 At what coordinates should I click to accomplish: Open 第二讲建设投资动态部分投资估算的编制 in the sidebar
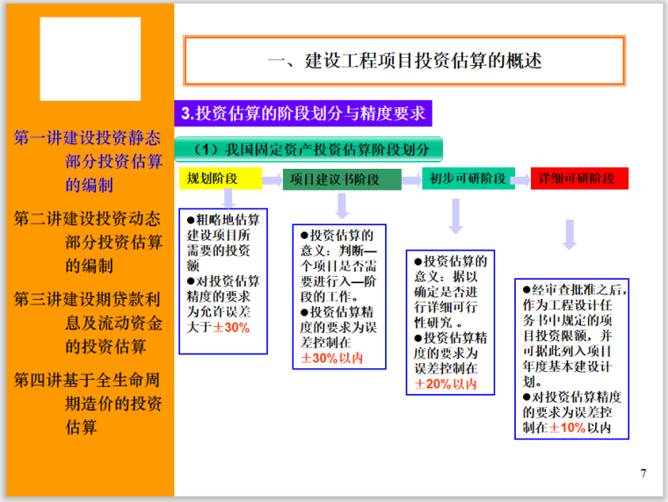(x=89, y=242)
